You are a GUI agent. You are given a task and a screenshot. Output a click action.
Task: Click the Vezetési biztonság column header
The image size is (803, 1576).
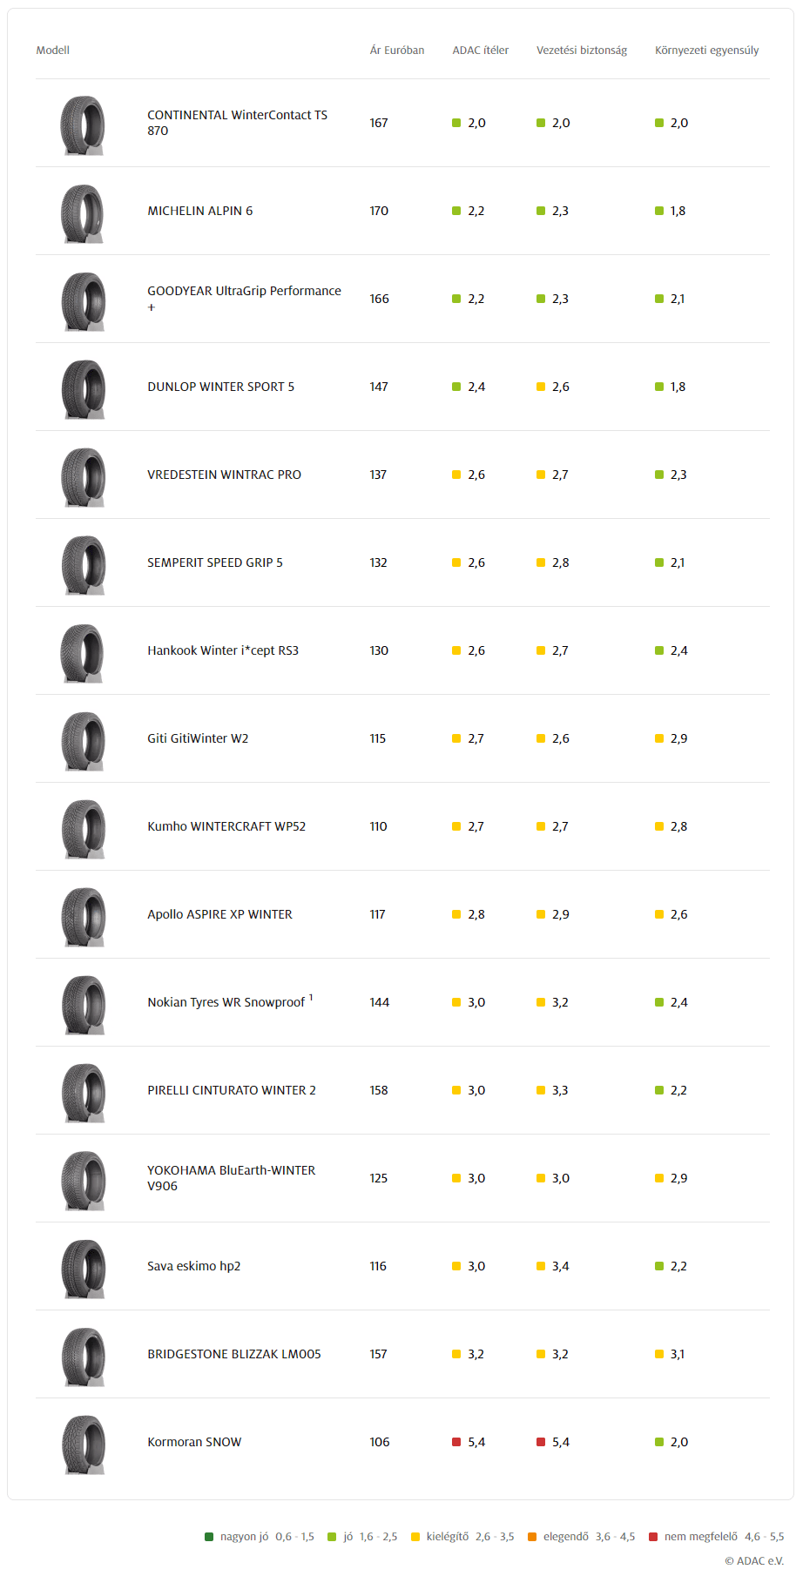pos(582,51)
